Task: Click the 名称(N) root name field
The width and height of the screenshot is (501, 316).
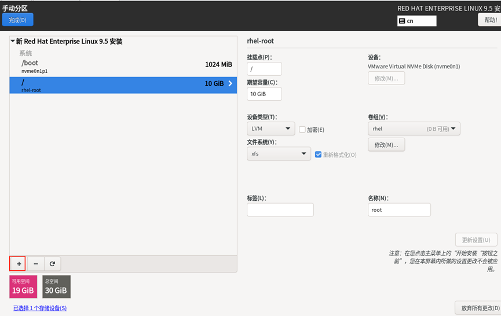Action: click(x=399, y=210)
